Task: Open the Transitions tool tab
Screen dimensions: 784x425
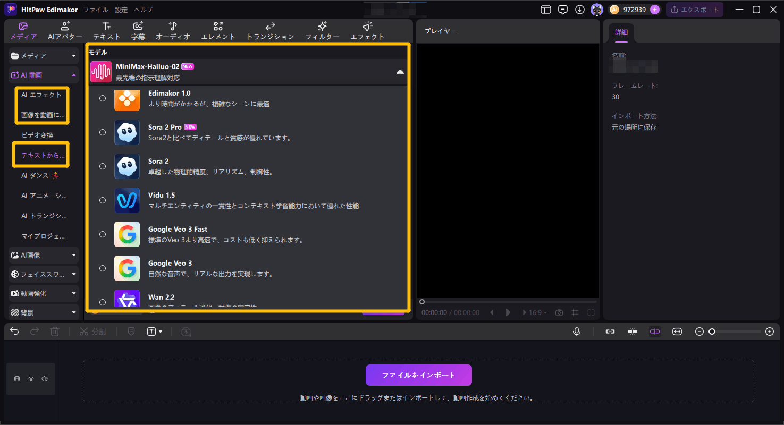Action: (x=270, y=31)
